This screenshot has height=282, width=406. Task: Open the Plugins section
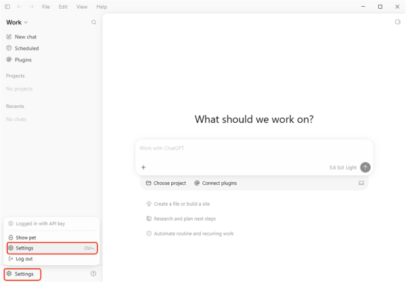point(19,59)
